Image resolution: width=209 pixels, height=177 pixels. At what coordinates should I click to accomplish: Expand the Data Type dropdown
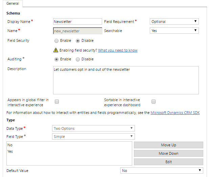pyautogui.click(x=94, y=128)
